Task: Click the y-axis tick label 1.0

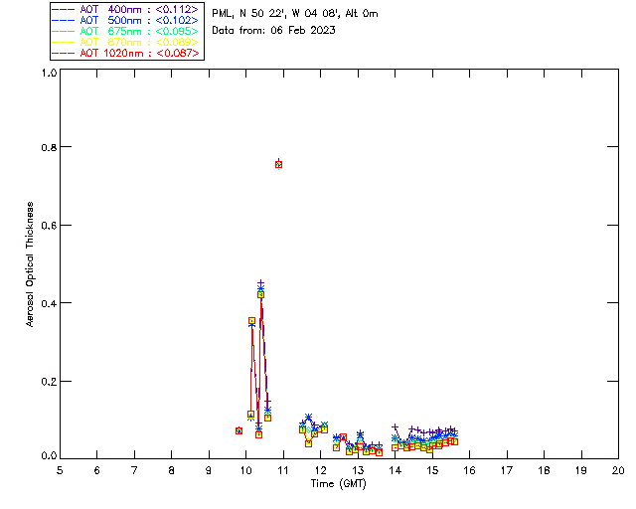Action: tap(49, 73)
